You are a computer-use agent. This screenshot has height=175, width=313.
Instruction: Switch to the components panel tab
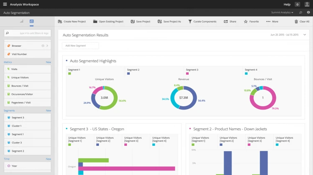(31, 21)
